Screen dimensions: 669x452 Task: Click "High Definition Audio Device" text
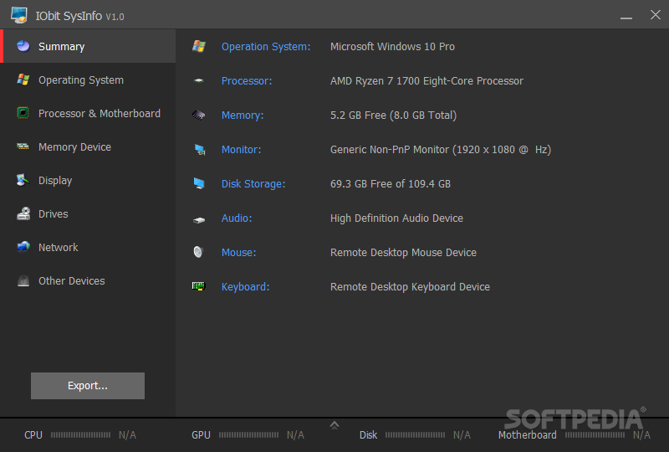point(396,218)
